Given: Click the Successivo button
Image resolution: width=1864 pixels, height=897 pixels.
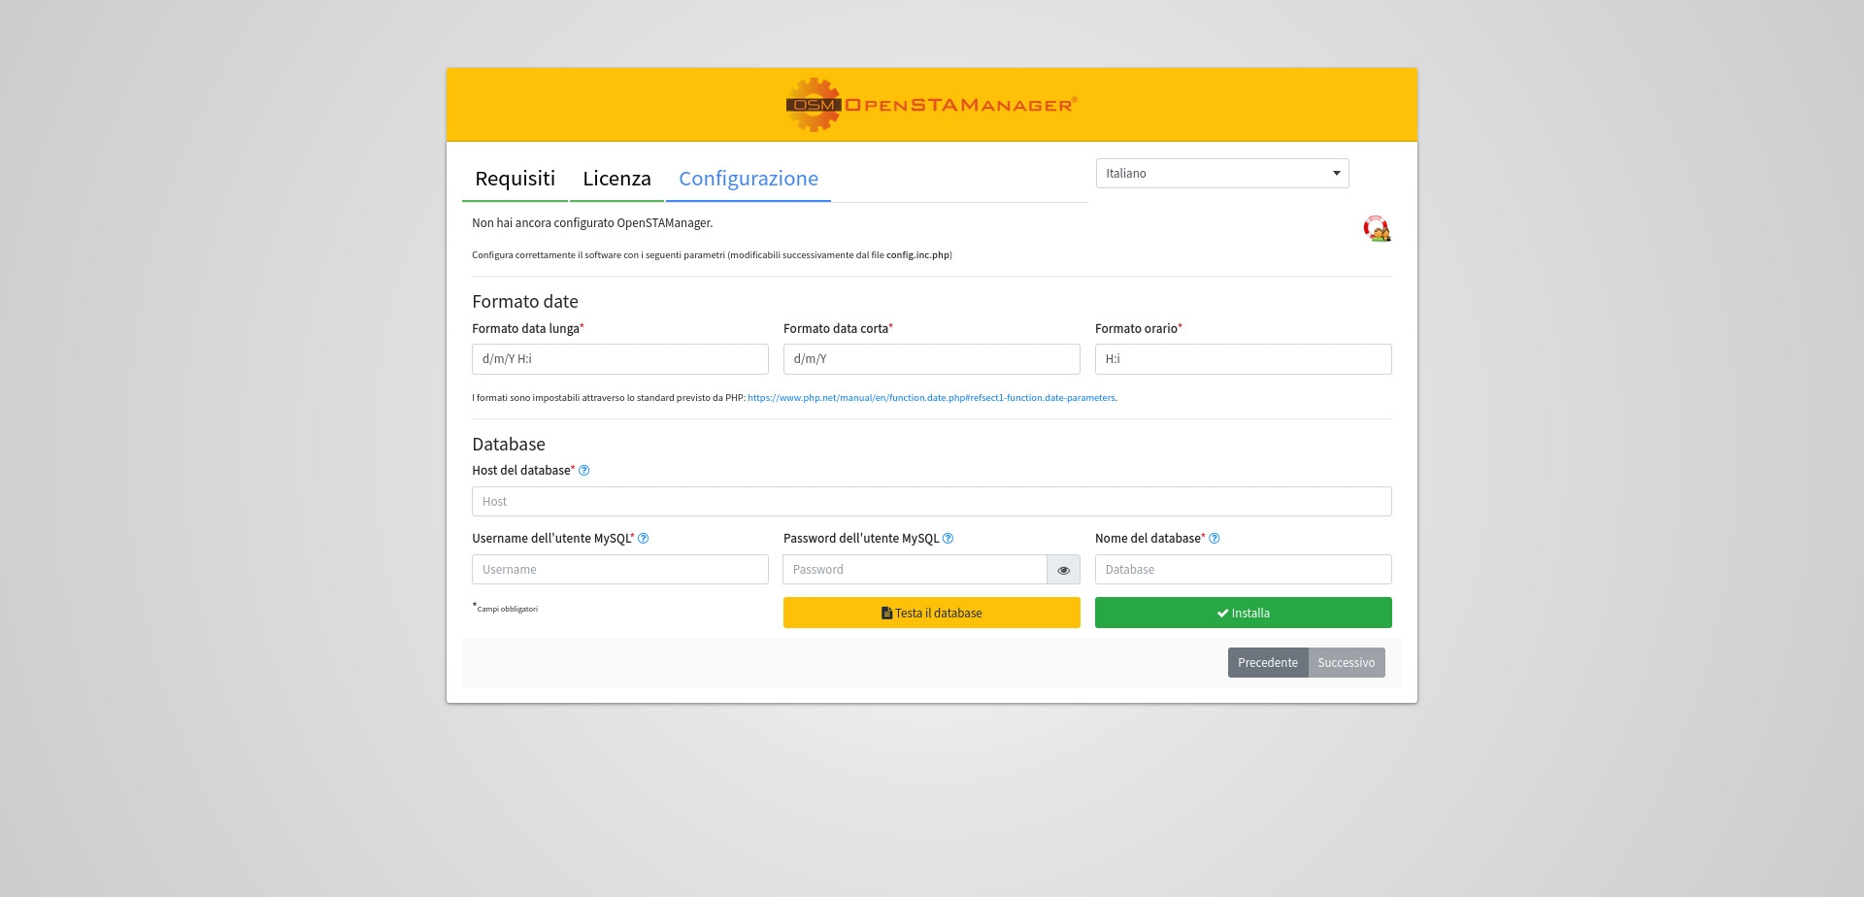Looking at the screenshot, I should tap(1346, 663).
